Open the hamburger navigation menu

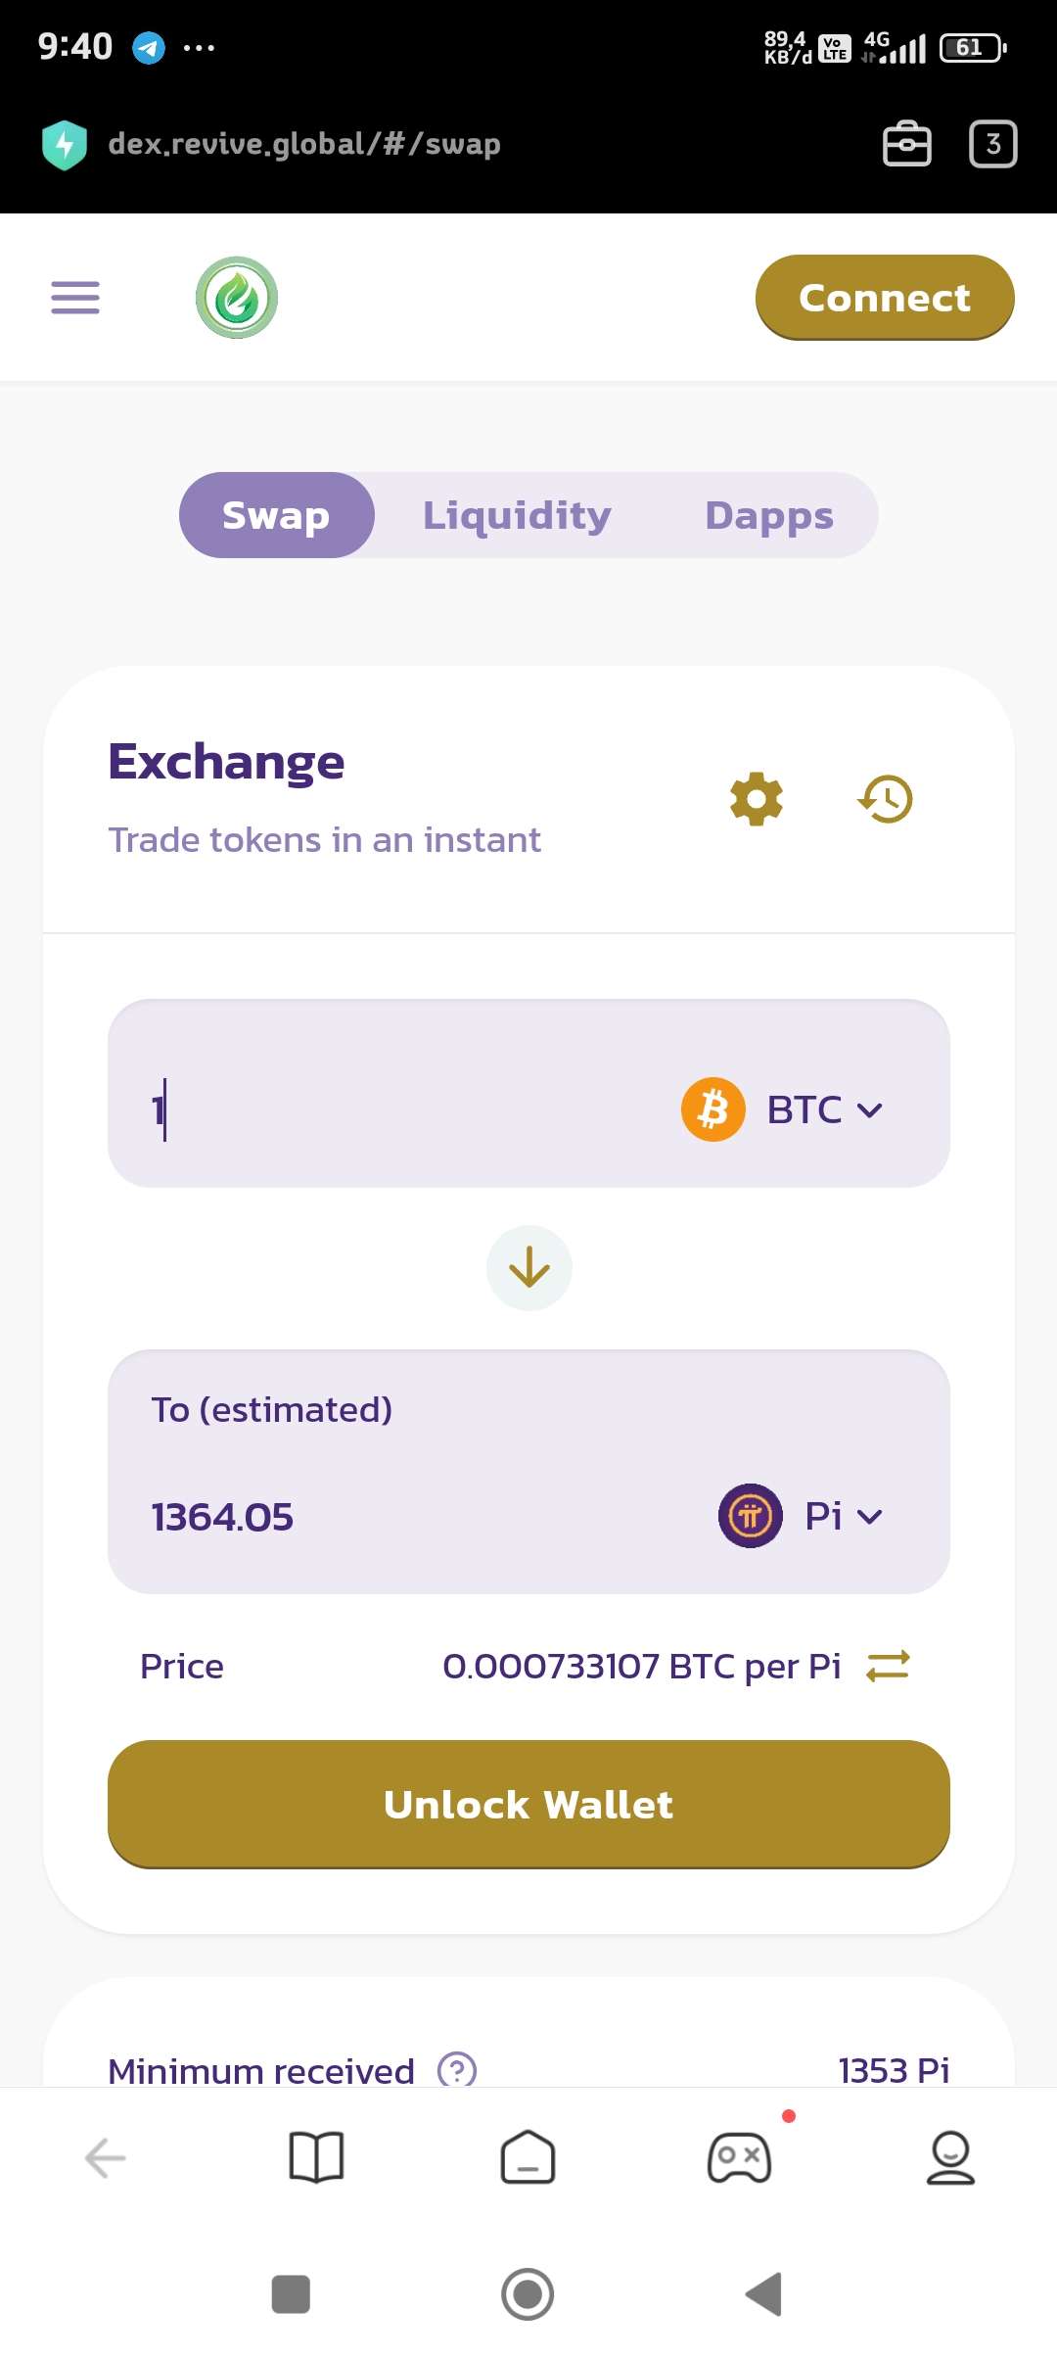(x=75, y=298)
